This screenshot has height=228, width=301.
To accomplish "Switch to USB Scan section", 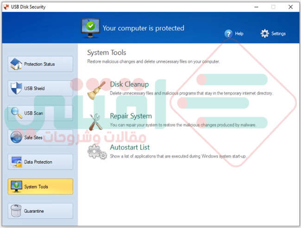I will 40,113.
